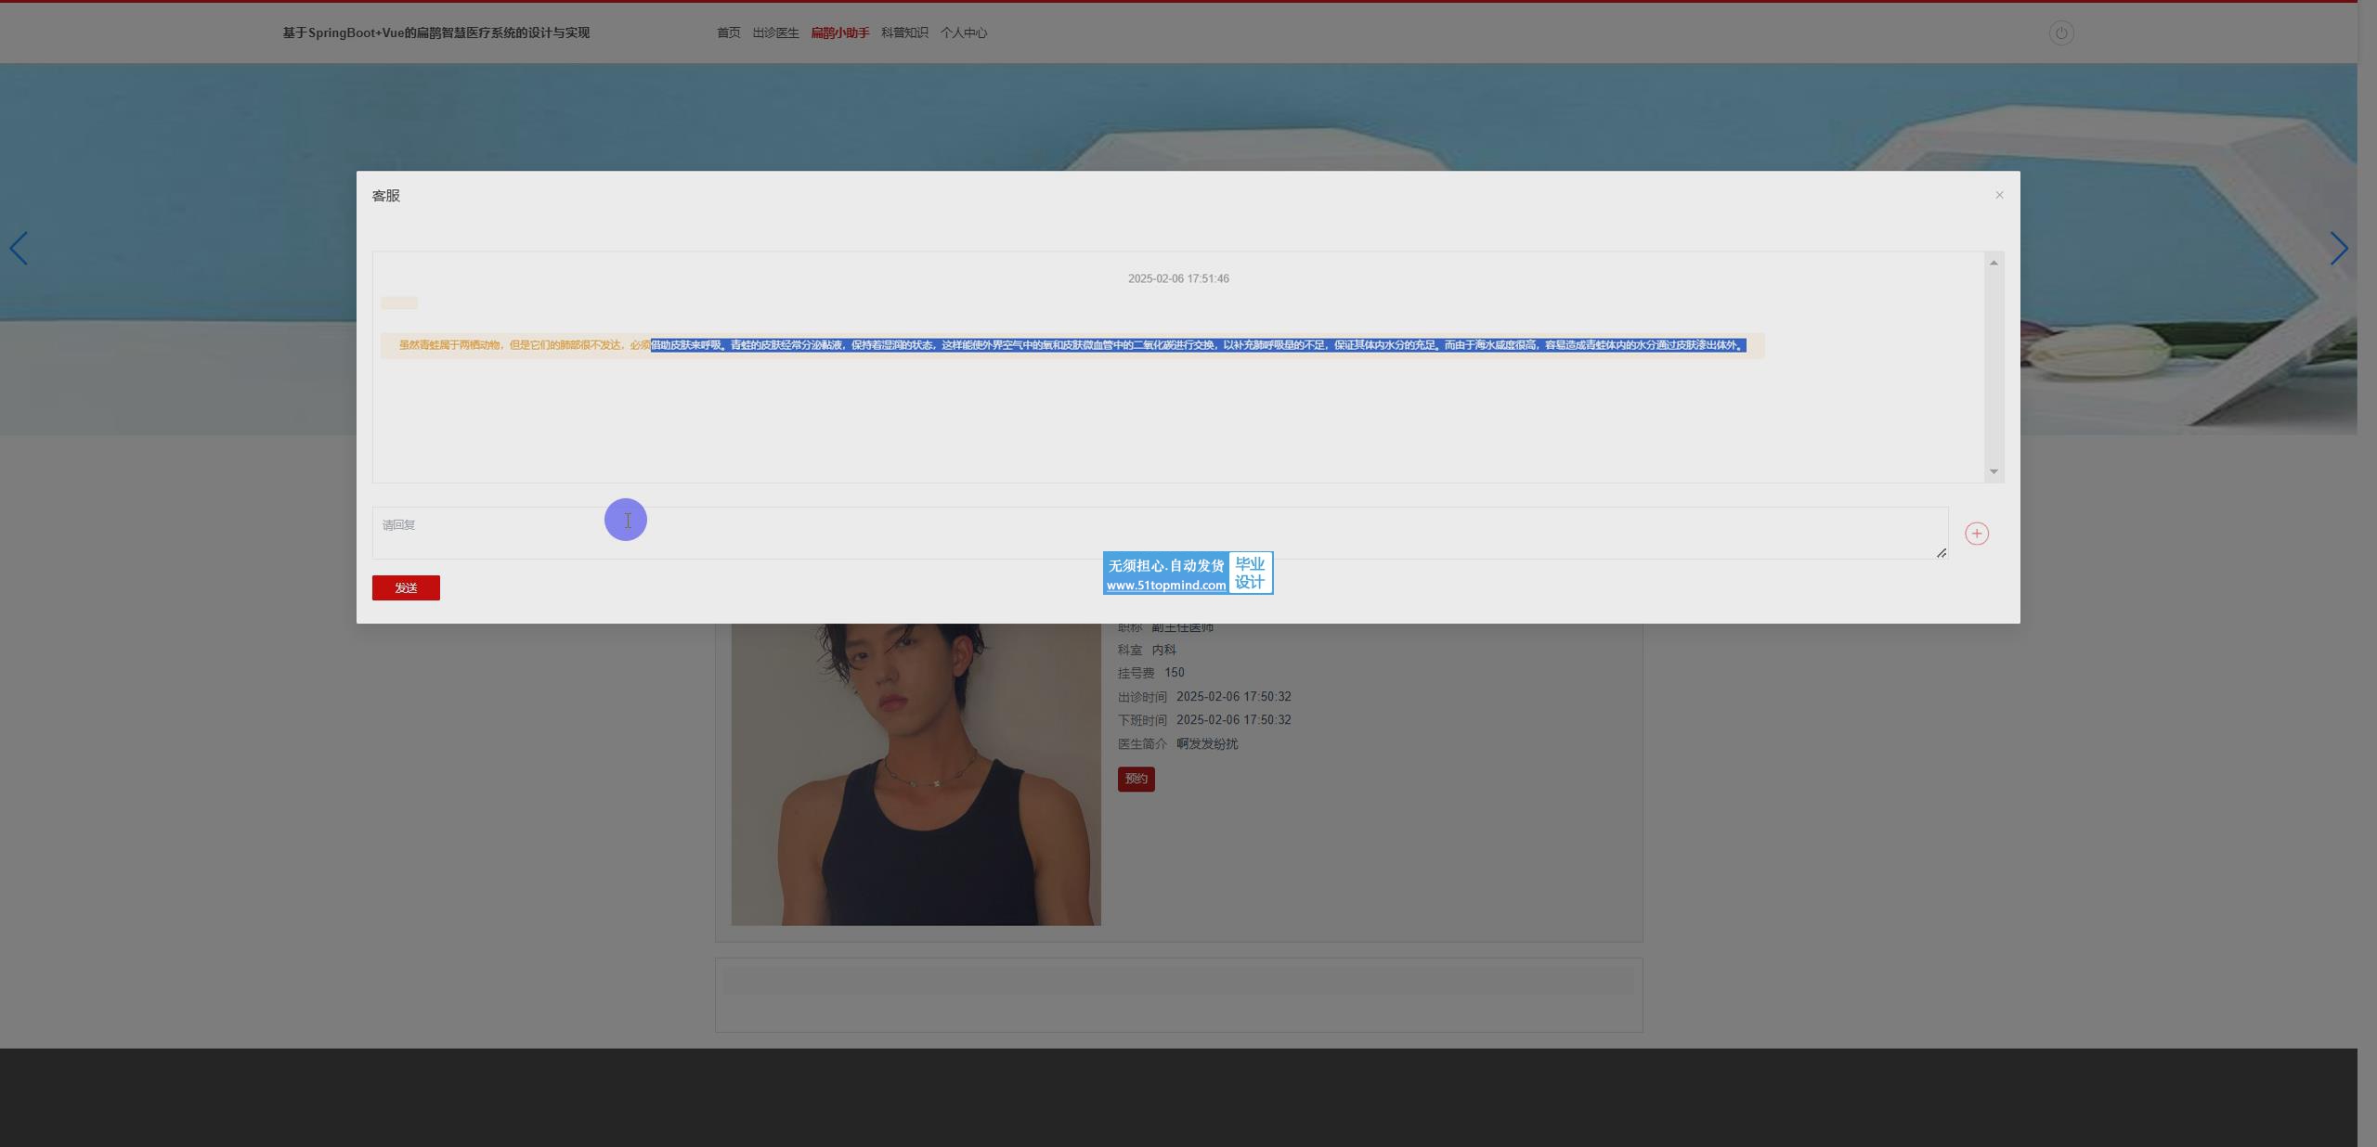This screenshot has height=1147, width=2377.
Task: Click the power logout icon
Action: 2060,33
